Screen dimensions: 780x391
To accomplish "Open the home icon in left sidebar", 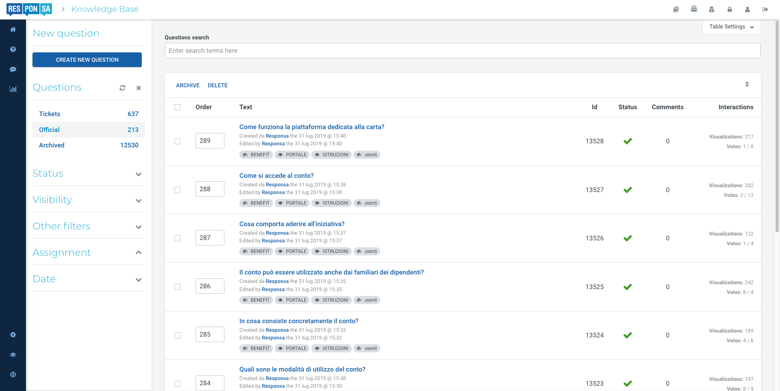I will point(13,29).
